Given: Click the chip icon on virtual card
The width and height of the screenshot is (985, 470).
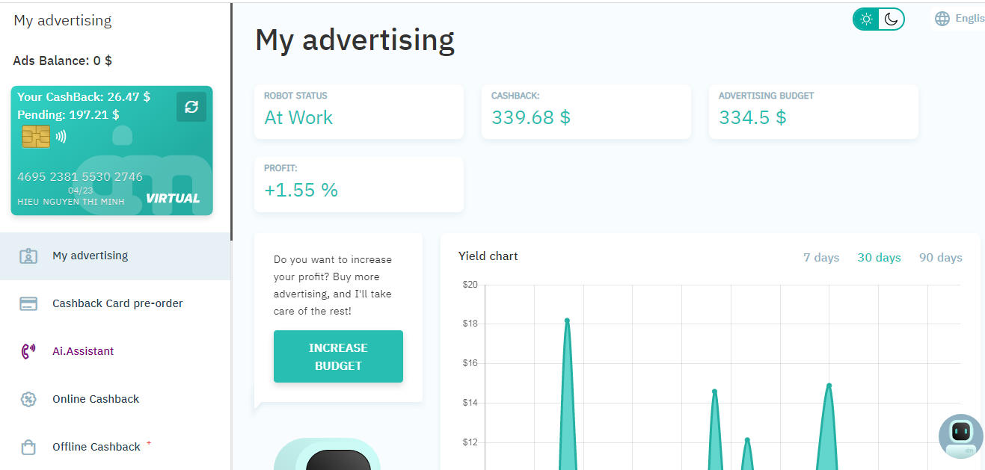Looking at the screenshot, I should click(x=36, y=137).
